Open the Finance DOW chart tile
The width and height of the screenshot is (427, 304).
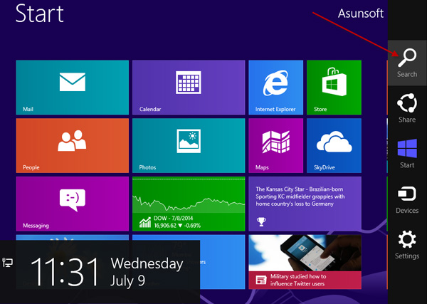pos(189,204)
